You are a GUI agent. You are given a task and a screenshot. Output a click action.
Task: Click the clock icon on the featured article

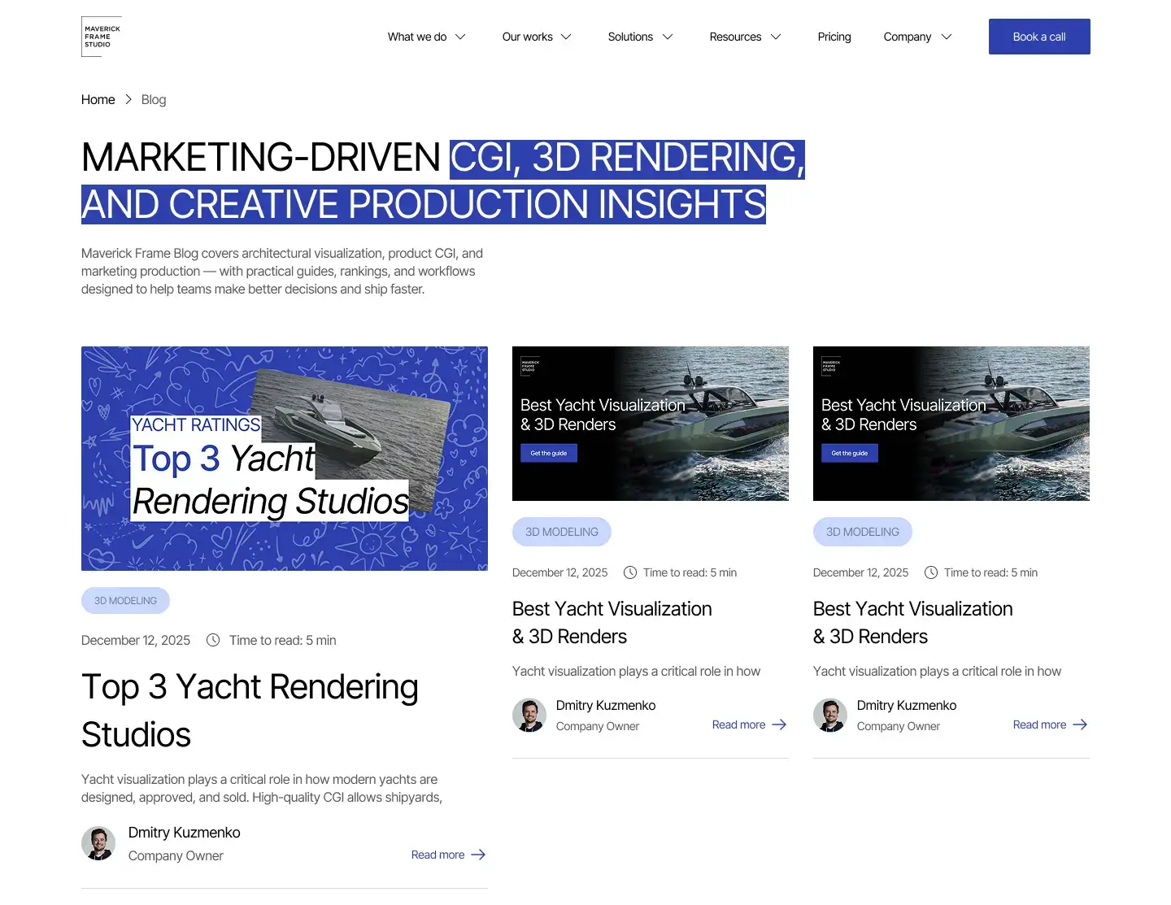(x=213, y=640)
